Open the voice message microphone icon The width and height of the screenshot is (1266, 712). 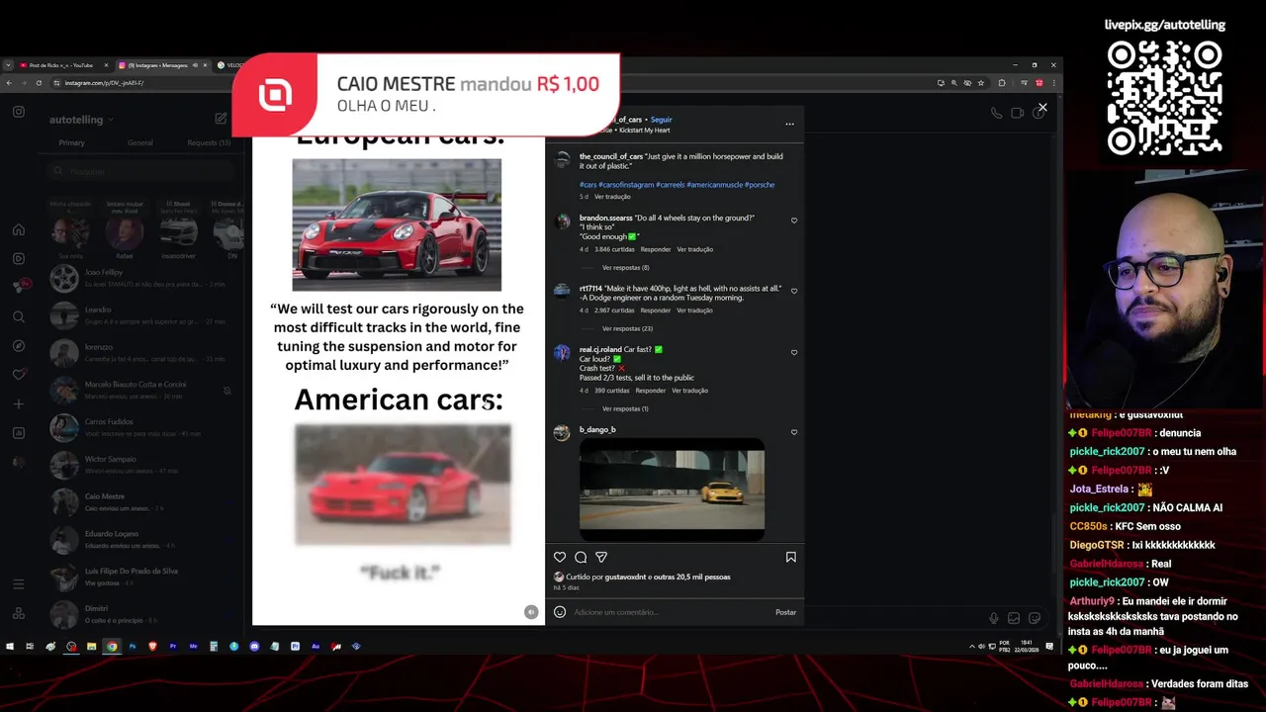pos(993,618)
